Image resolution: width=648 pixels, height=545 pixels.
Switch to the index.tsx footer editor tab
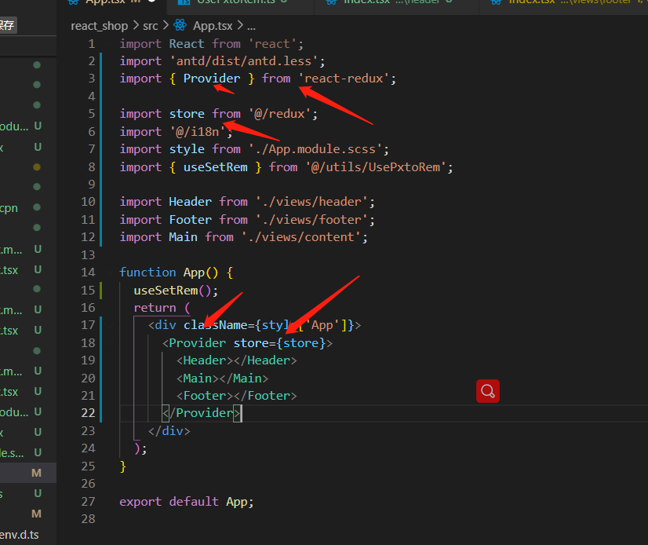564,2
